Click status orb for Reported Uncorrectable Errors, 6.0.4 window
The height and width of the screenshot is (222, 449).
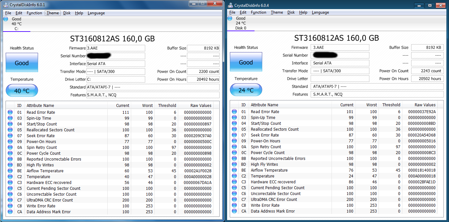234,158
